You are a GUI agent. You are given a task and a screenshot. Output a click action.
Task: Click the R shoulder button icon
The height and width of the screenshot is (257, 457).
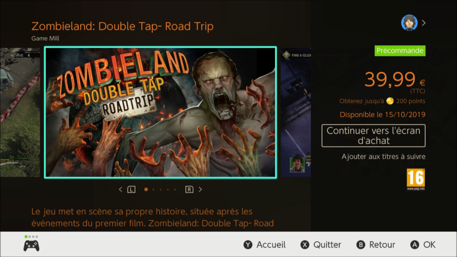pos(189,189)
